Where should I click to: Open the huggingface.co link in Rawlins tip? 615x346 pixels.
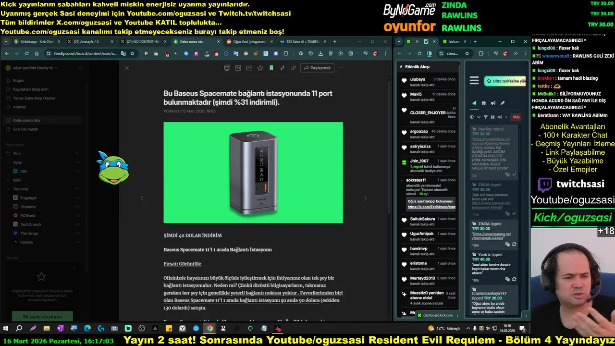coord(491,143)
